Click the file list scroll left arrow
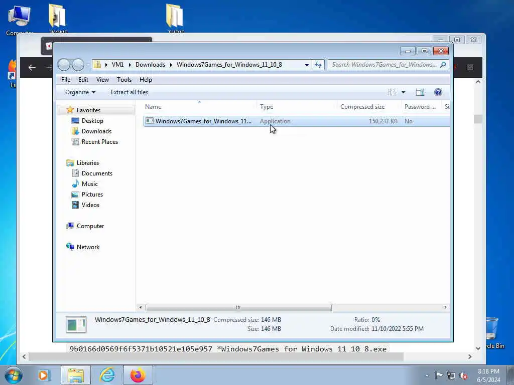Screen dimensions: 514x385 (x=141, y=307)
